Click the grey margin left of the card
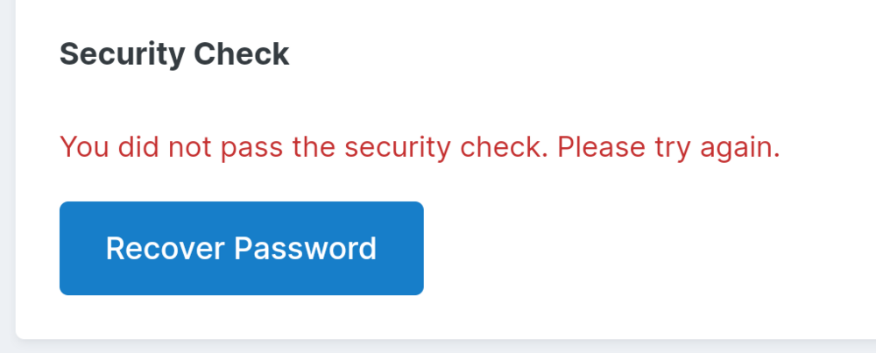876x353 pixels. (x=7, y=175)
